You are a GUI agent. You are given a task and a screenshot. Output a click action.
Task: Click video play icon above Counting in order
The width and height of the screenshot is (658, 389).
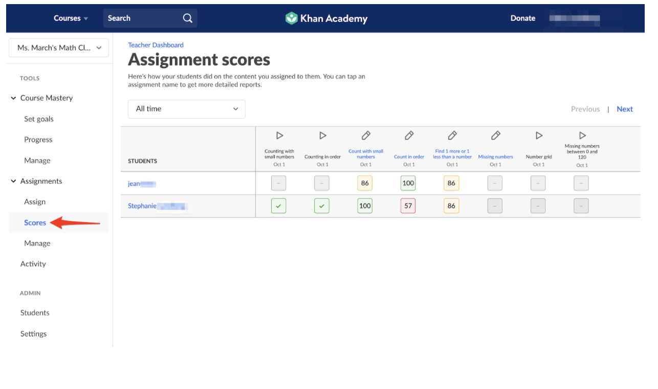[x=323, y=136]
